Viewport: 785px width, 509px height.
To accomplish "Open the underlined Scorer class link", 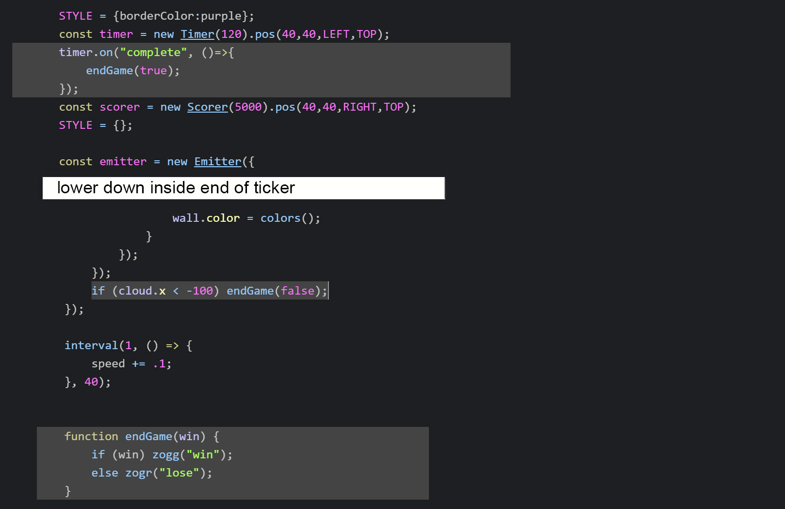I will pos(208,107).
